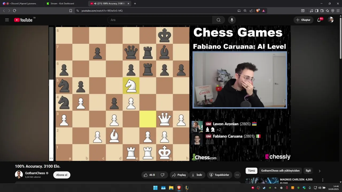Show next filter chips arrow
This screenshot has height=192, width=342.
pos(320,171)
